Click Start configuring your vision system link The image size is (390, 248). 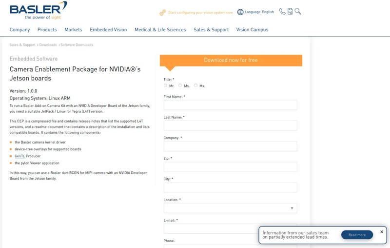click(200, 13)
